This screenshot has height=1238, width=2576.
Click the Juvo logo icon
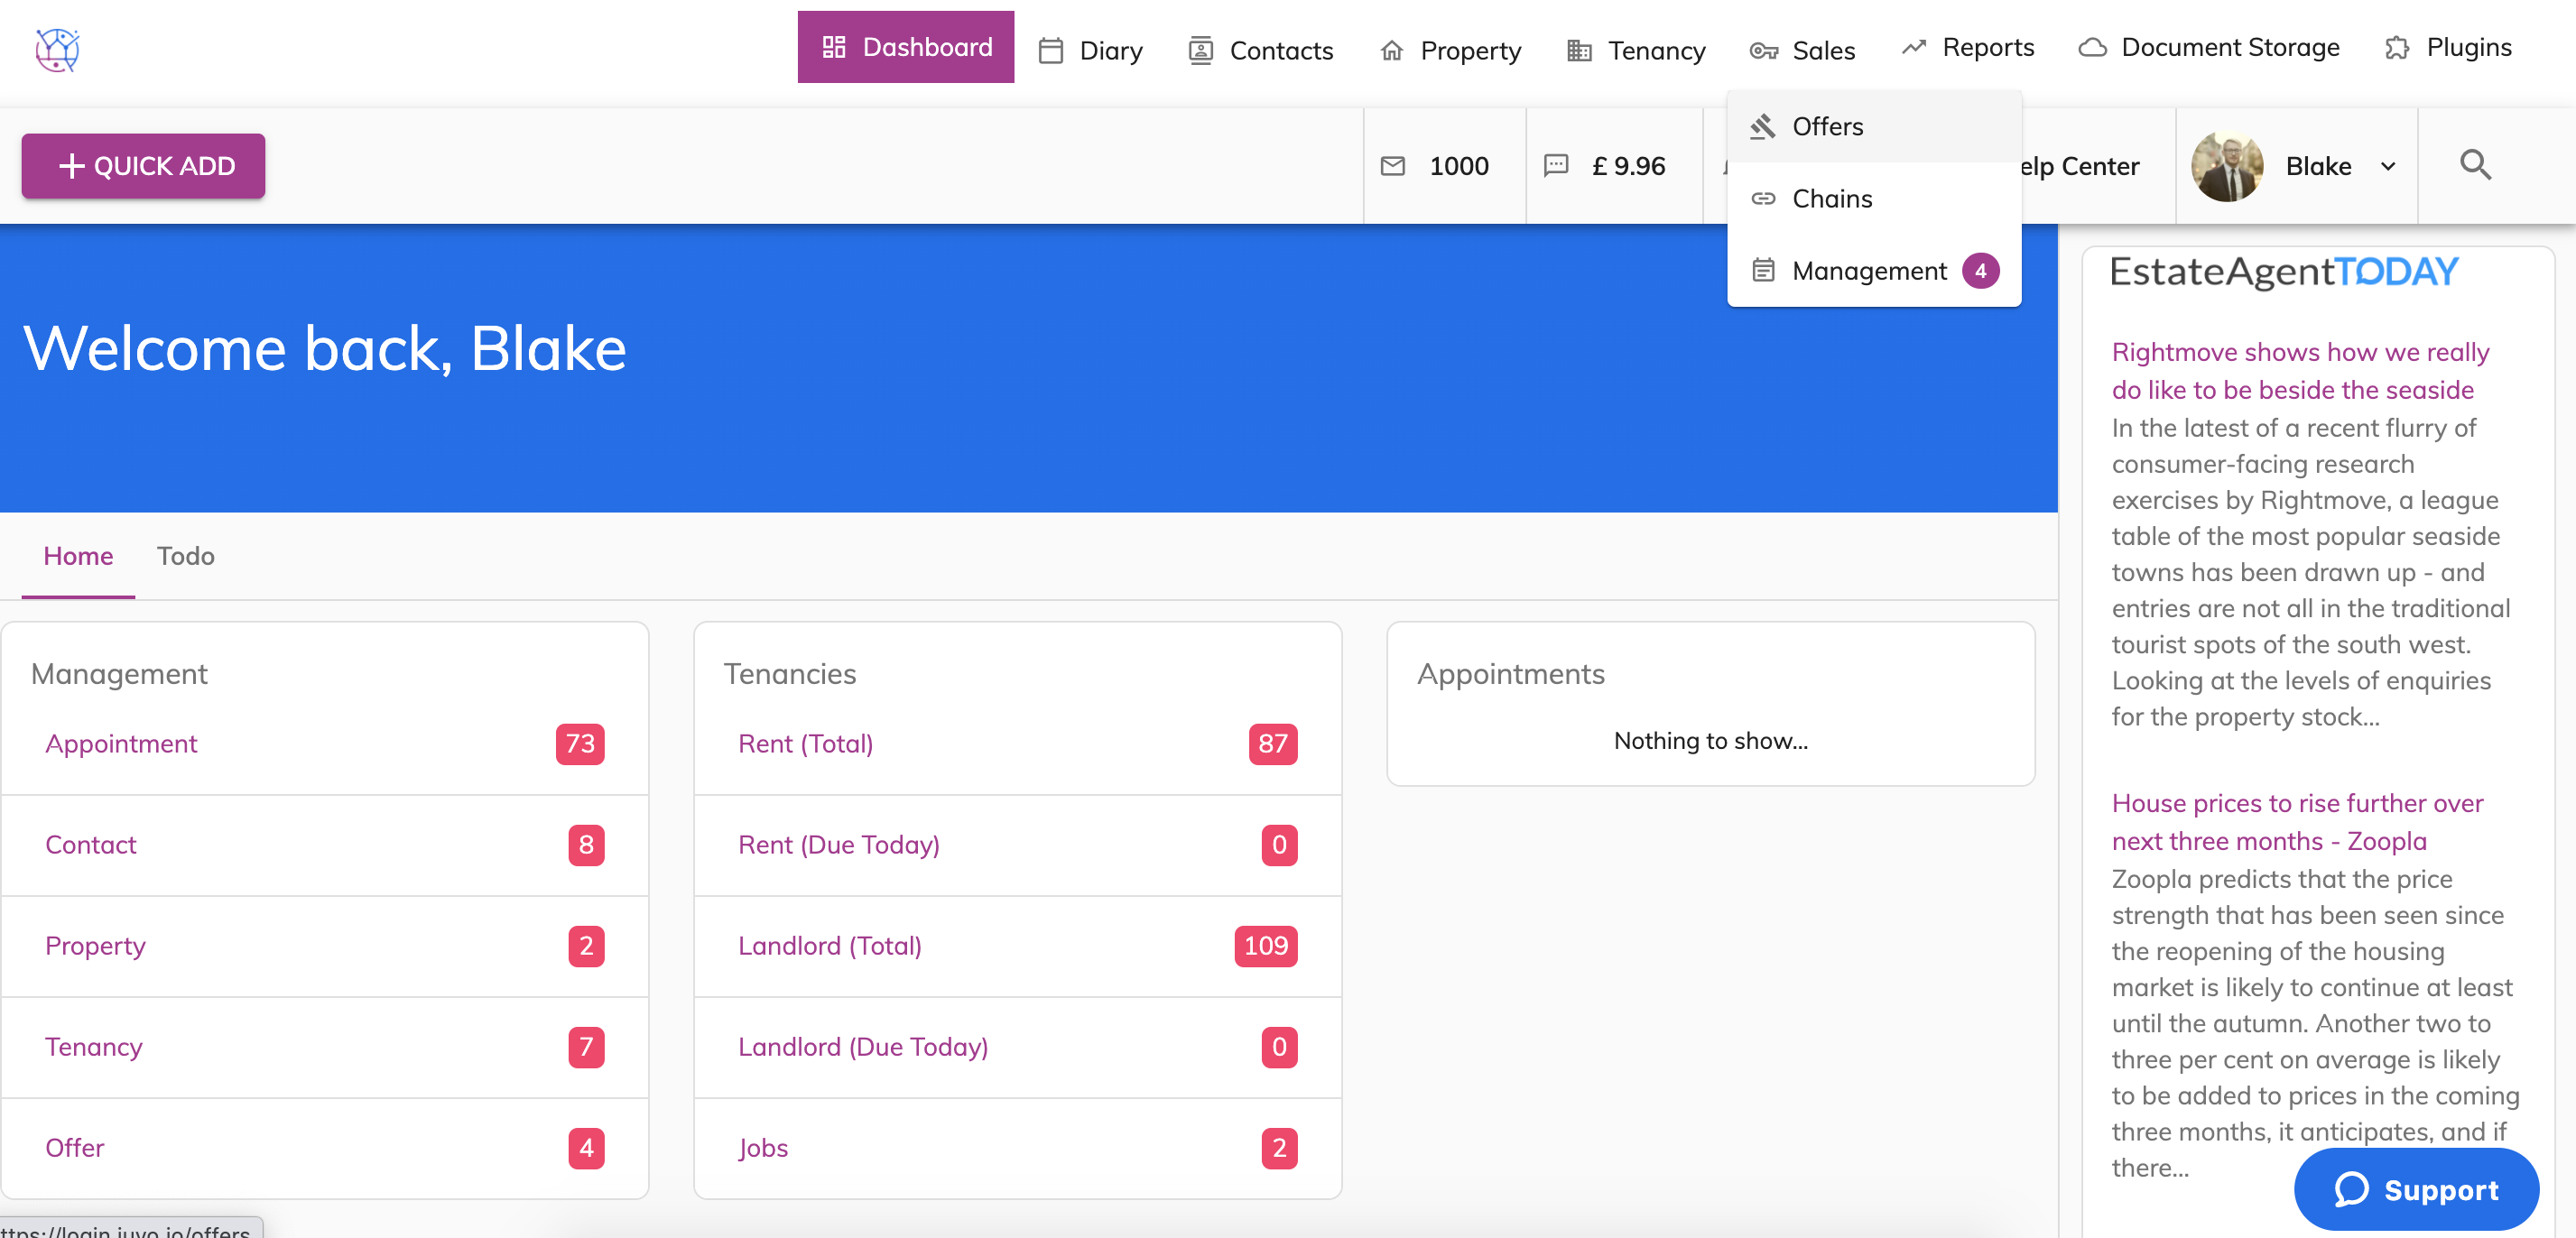point(57,49)
